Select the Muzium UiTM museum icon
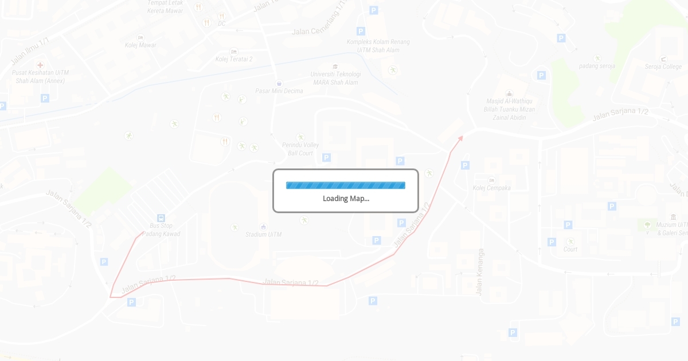688x361 pixels. pos(673,217)
